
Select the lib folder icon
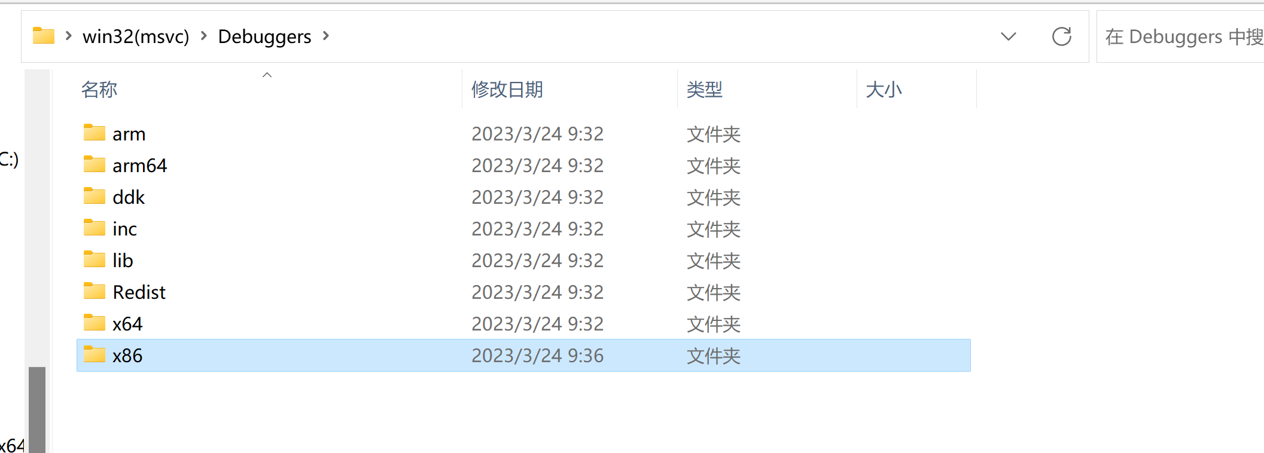point(94,259)
